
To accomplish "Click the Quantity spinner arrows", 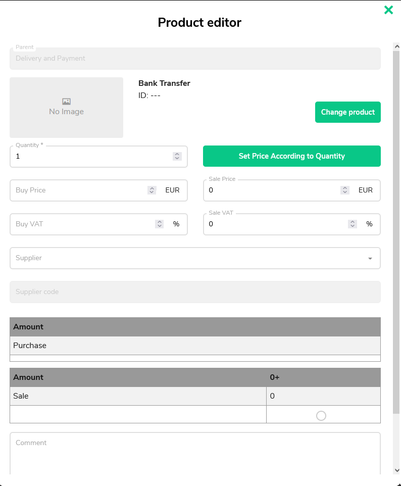I will pos(177,156).
